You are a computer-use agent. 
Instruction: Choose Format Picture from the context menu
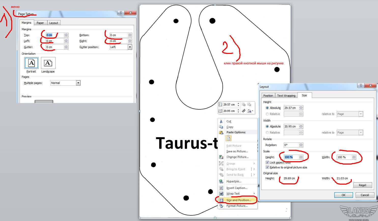(237, 206)
